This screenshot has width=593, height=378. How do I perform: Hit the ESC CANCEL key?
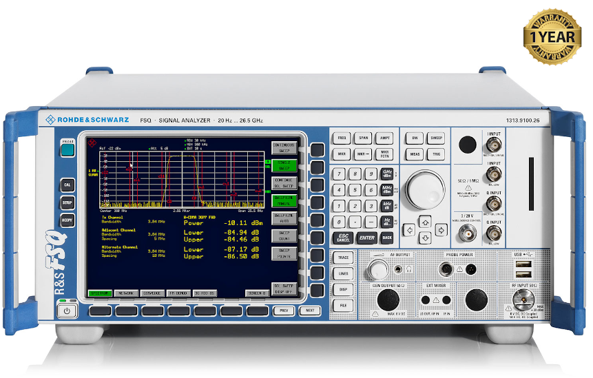click(x=343, y=238)
